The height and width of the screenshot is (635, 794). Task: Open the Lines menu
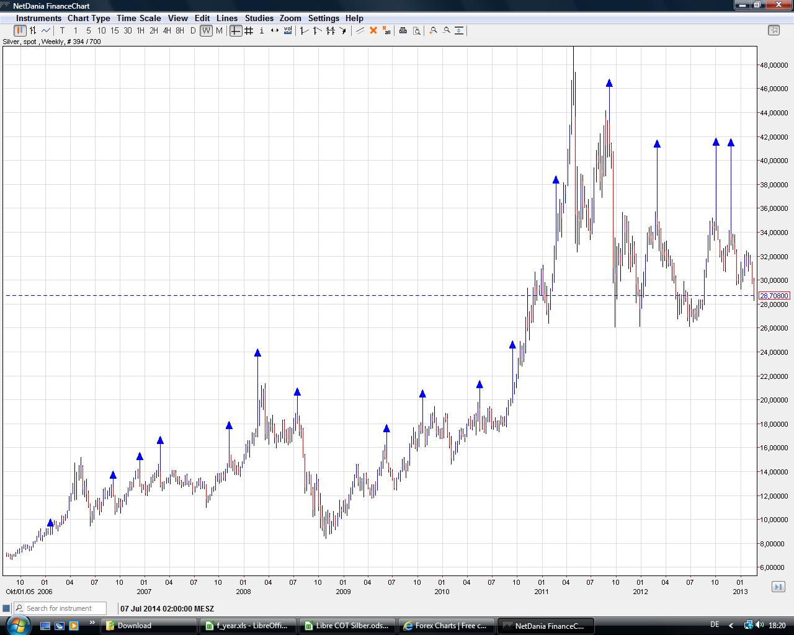click(227, 18)
